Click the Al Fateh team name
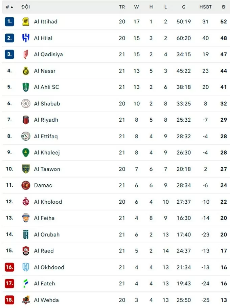The height and width of the screenshot is (308, 230). pos(44,284)
